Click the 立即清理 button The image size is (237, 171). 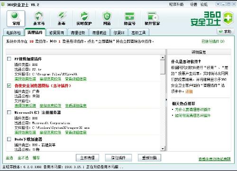pos(87,158)
